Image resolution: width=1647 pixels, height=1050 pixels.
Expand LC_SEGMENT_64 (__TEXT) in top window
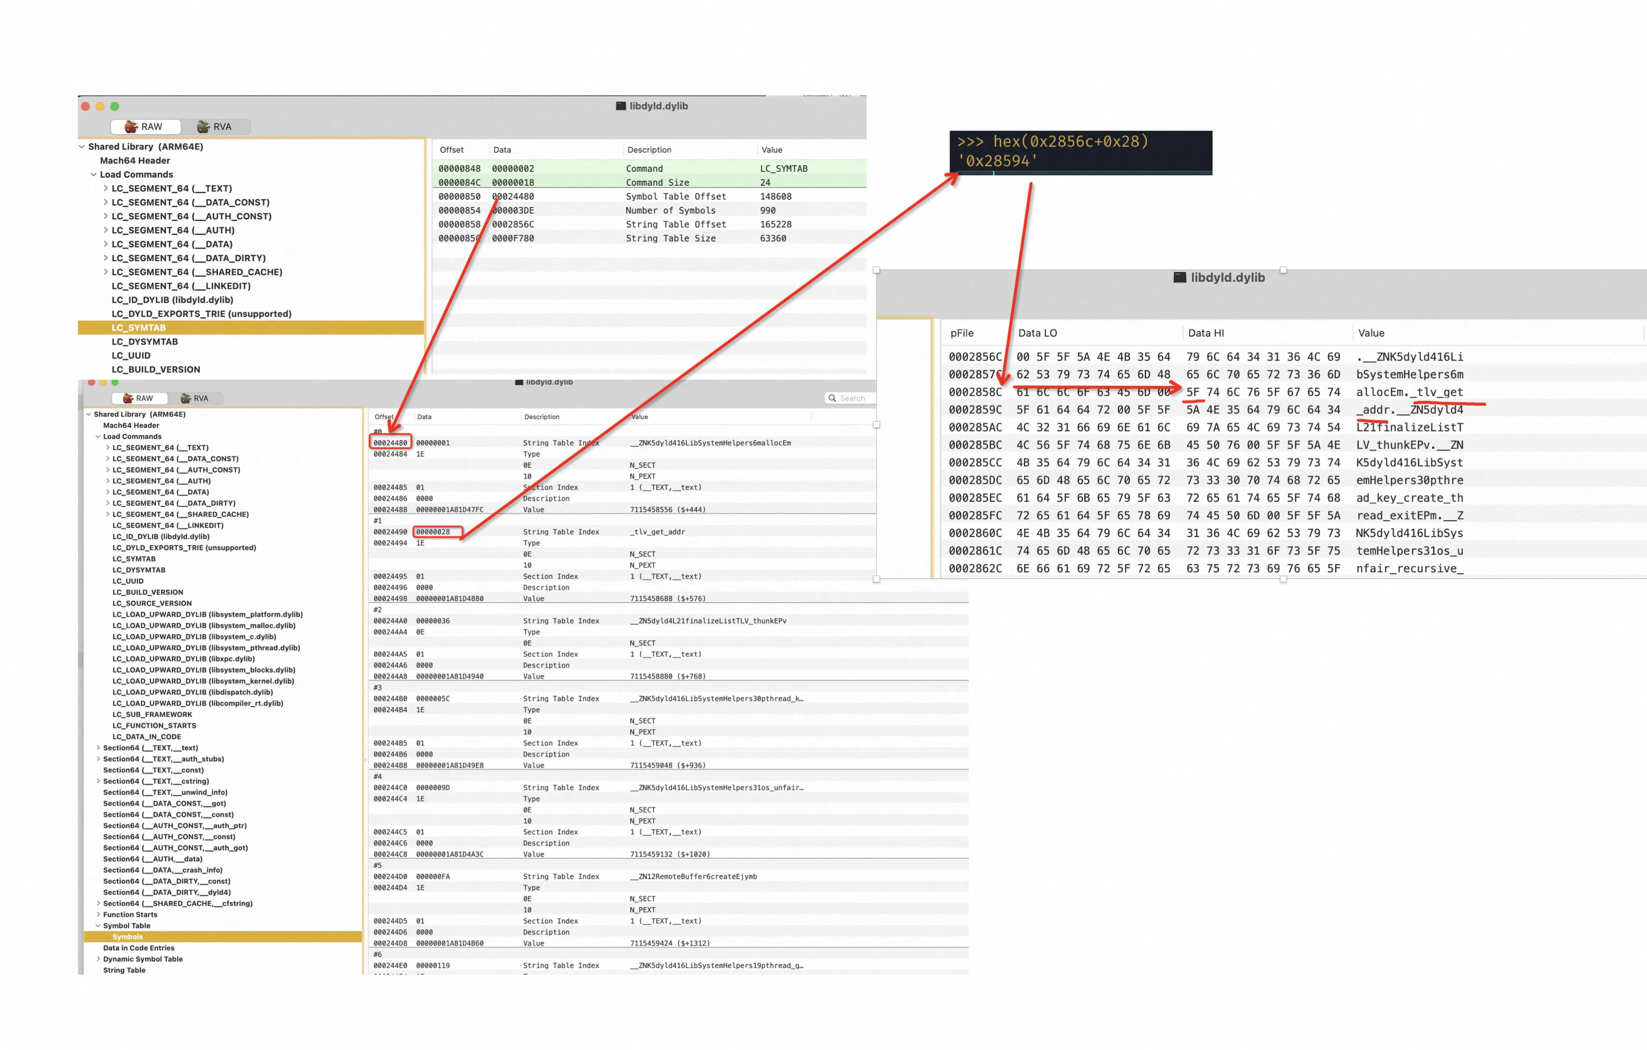(105, 188)
